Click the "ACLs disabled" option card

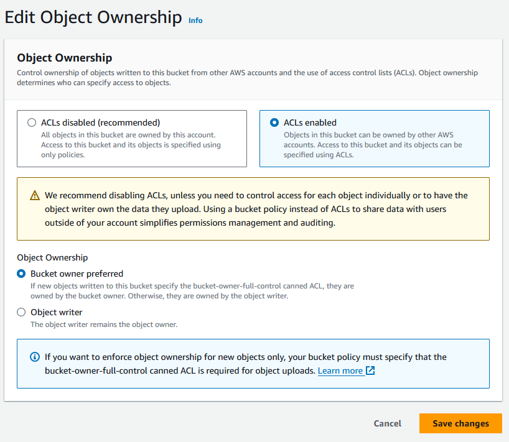132,138
